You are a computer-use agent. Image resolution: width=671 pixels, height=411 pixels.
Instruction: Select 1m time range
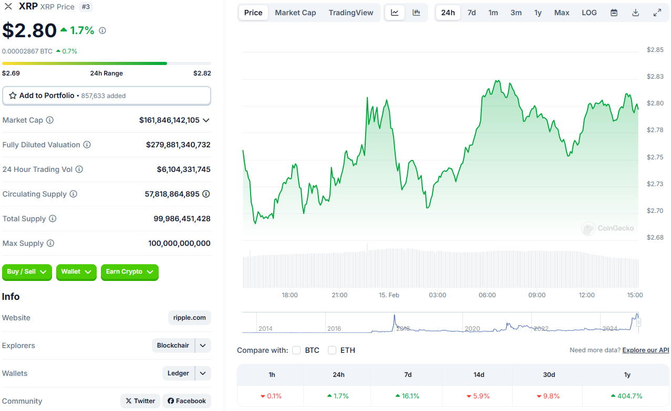[x=493, y=13]
